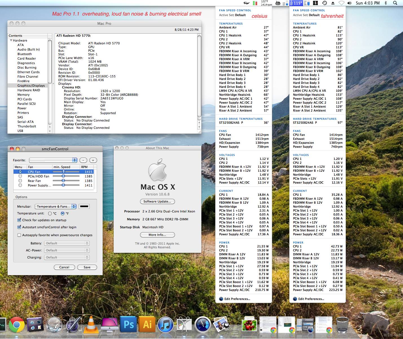Click the radio icon in the menu bar
The image size is (403, 339).
[278, 3]
